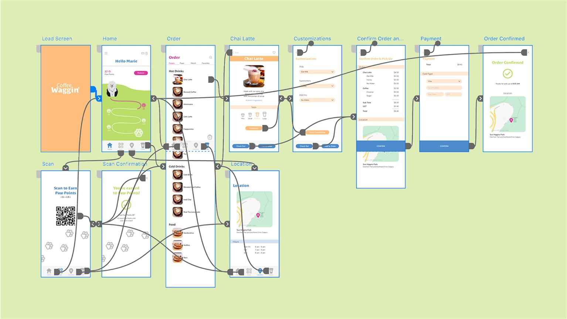567x319 pixels.
Task: Click Check Out button on Customizations artboard
Action: point(304,146)
